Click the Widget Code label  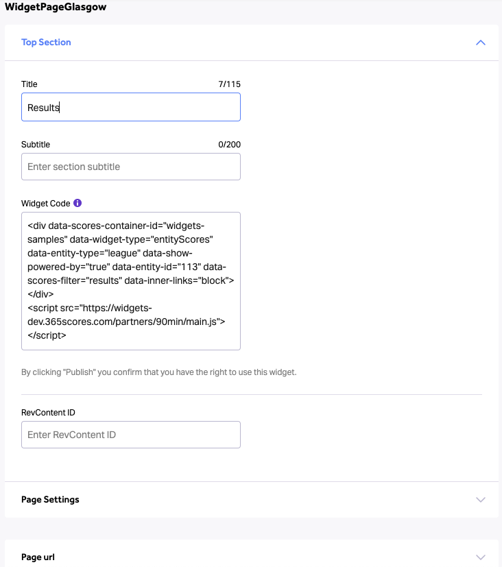(x=45, y=203)
